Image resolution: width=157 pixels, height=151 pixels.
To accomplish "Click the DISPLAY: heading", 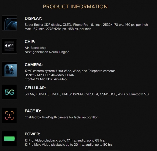I will click(33, 18).
